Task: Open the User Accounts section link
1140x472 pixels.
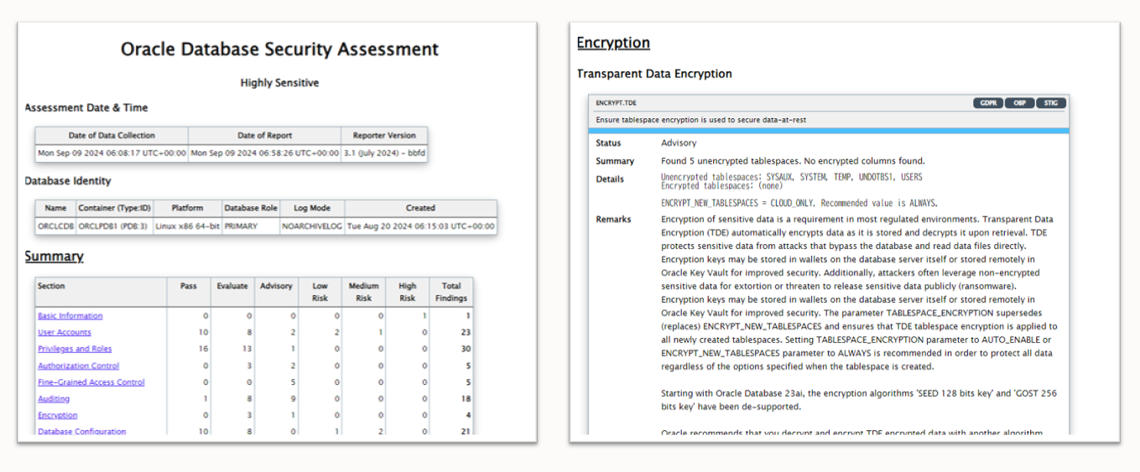Action: (65, 333)
